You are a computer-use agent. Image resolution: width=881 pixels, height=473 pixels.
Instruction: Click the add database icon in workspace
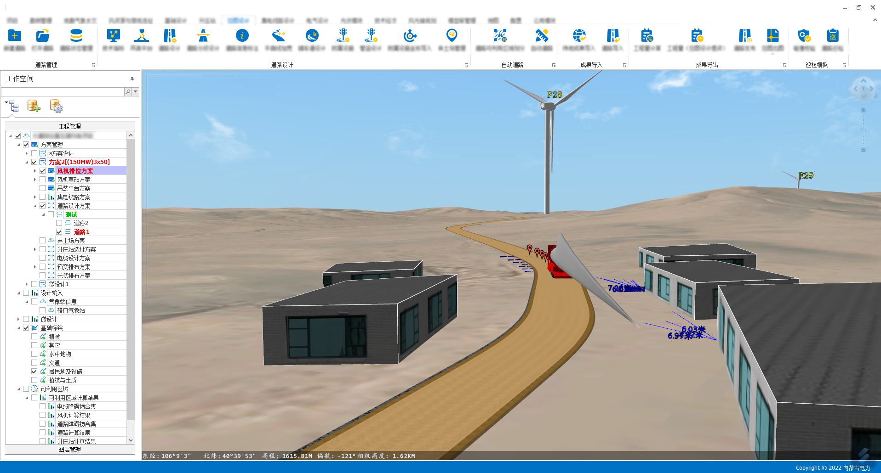34,106
